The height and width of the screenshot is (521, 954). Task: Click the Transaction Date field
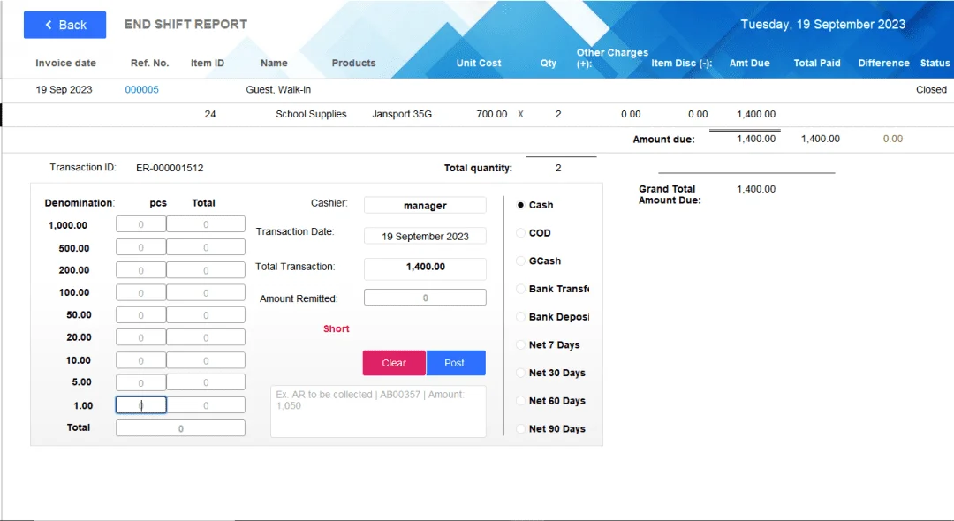[x=425, y=236]
